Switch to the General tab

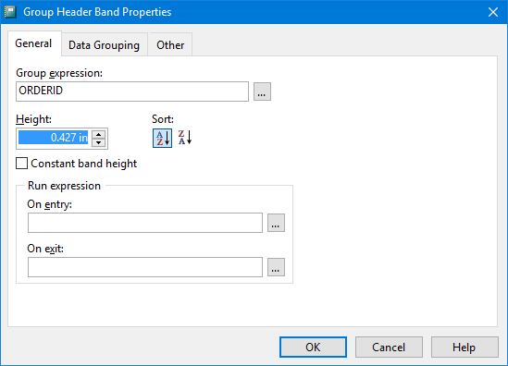[33, 43]
